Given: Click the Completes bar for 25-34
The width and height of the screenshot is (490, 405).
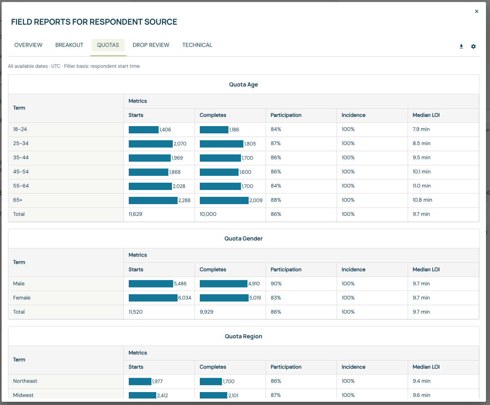Looking at the screenshot, I should tap(222, 144).
